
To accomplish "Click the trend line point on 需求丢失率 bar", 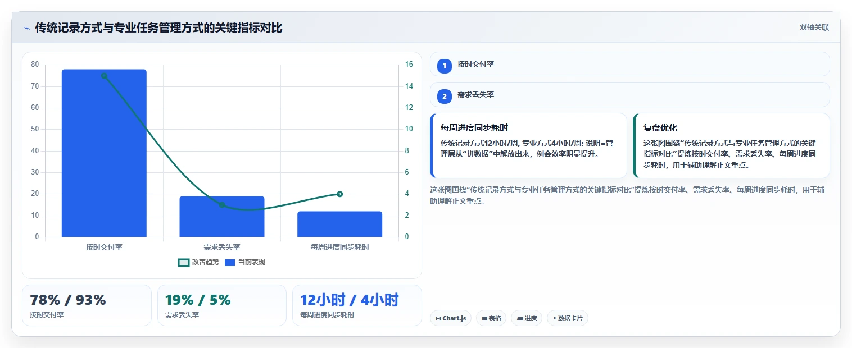I will [222, 205].
